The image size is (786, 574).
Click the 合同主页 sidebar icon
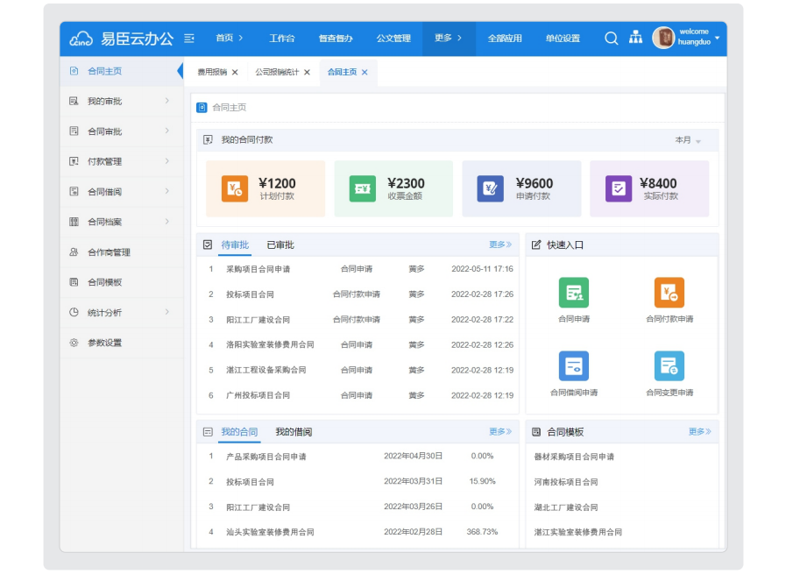pyautogui.click(x=74, y=71)
